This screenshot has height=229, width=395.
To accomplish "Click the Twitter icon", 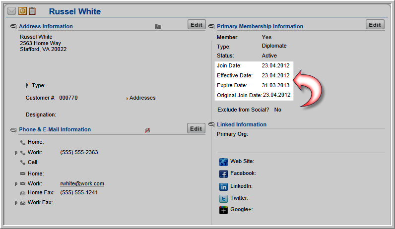I will click(x=223, y=199).
